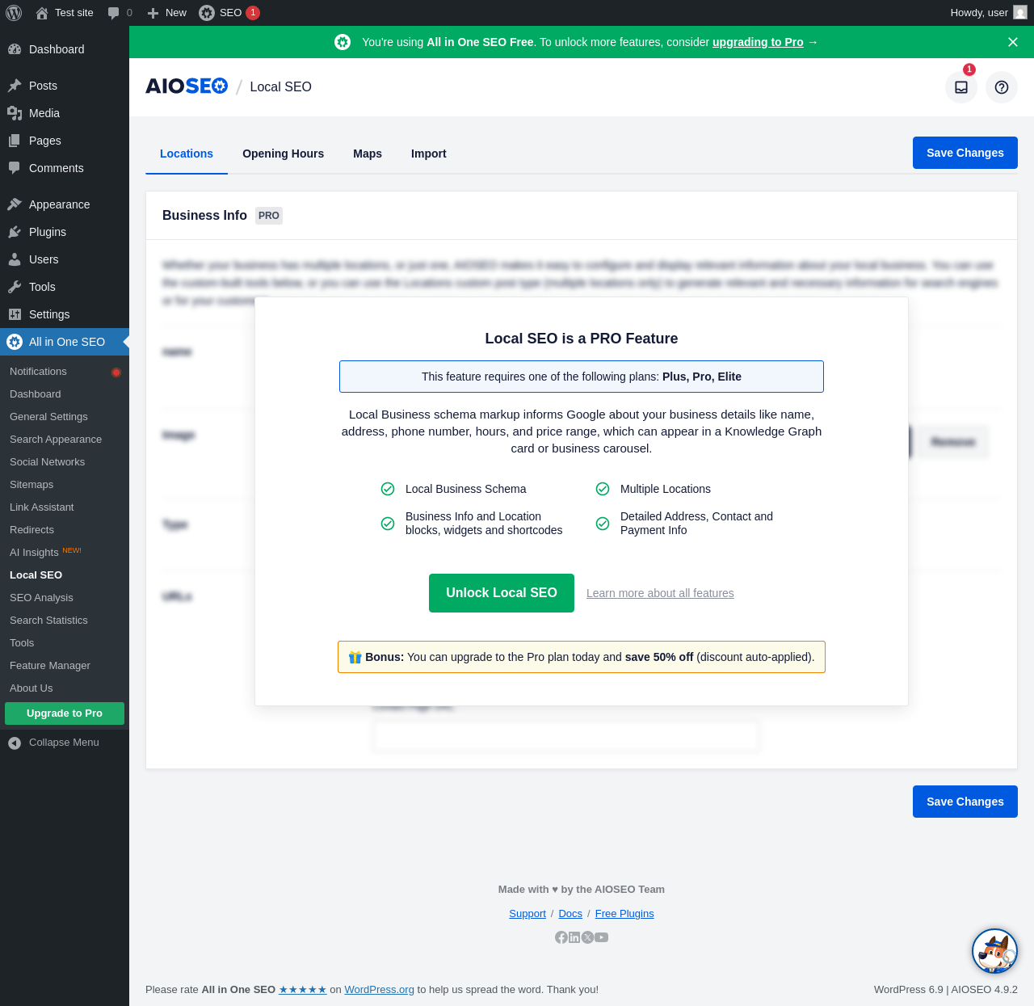Switch to the Locations tab
The image size is (1034, 1006).
(187, 154)
